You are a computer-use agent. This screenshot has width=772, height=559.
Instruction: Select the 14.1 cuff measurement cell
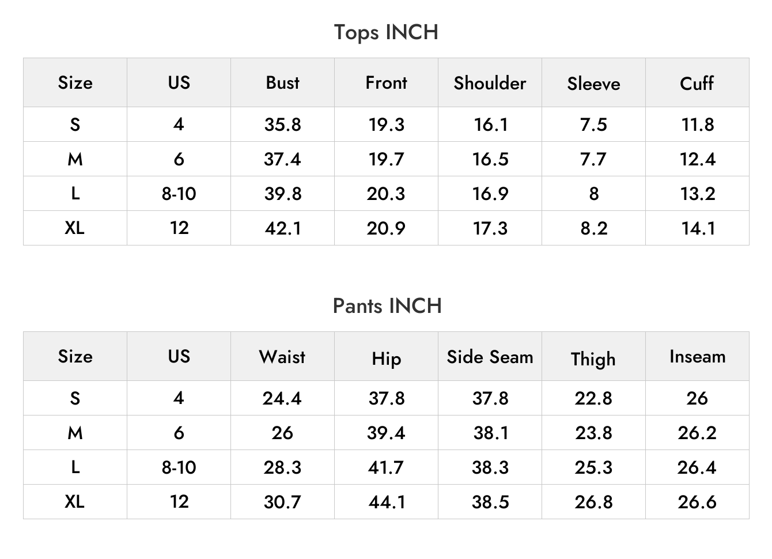tap(698, 228)
